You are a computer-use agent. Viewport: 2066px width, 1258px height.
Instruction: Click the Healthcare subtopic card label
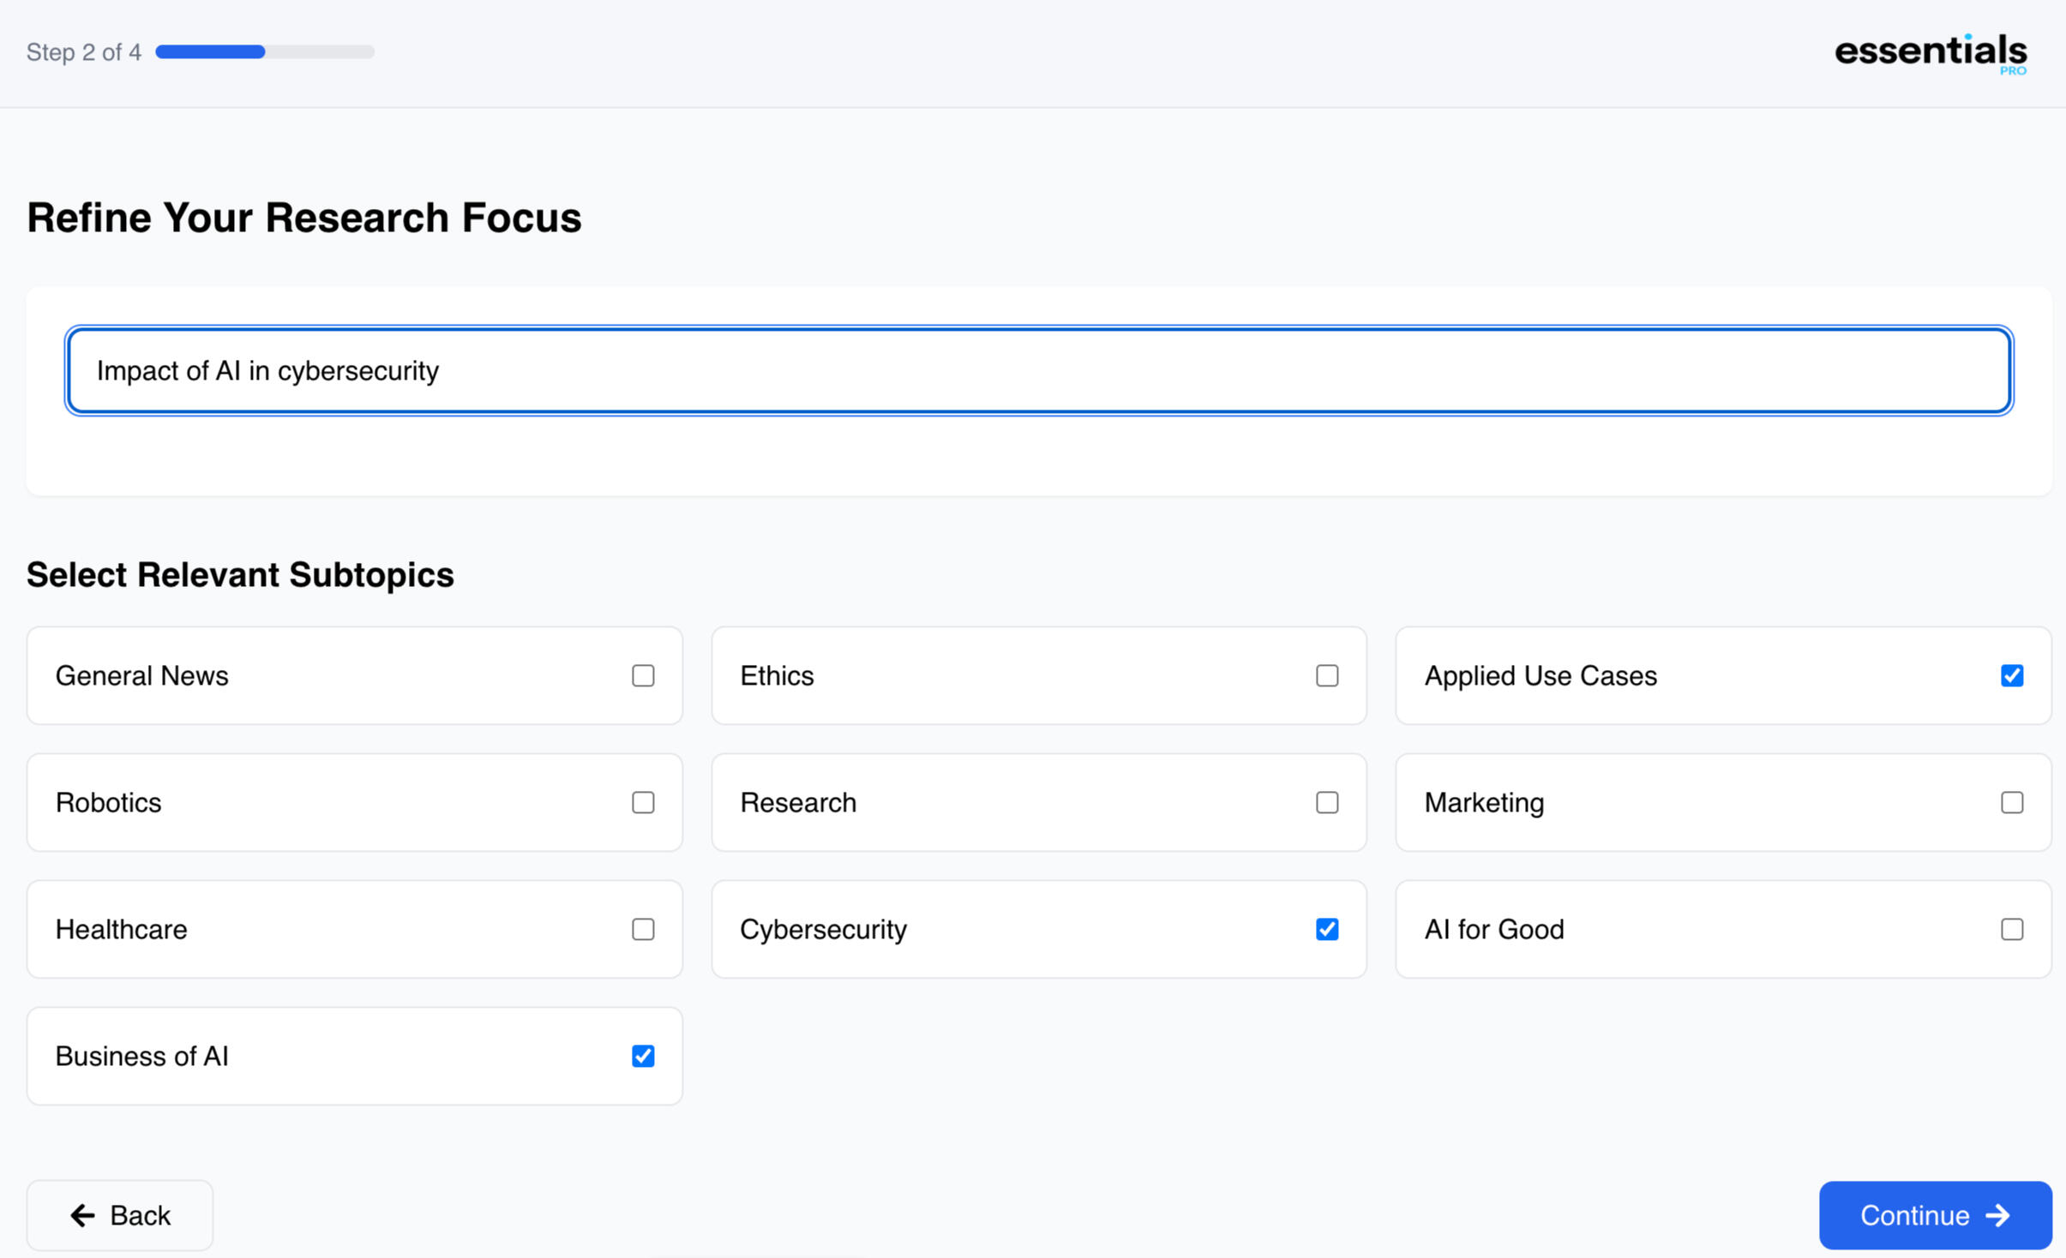click(x=121, y=929)
